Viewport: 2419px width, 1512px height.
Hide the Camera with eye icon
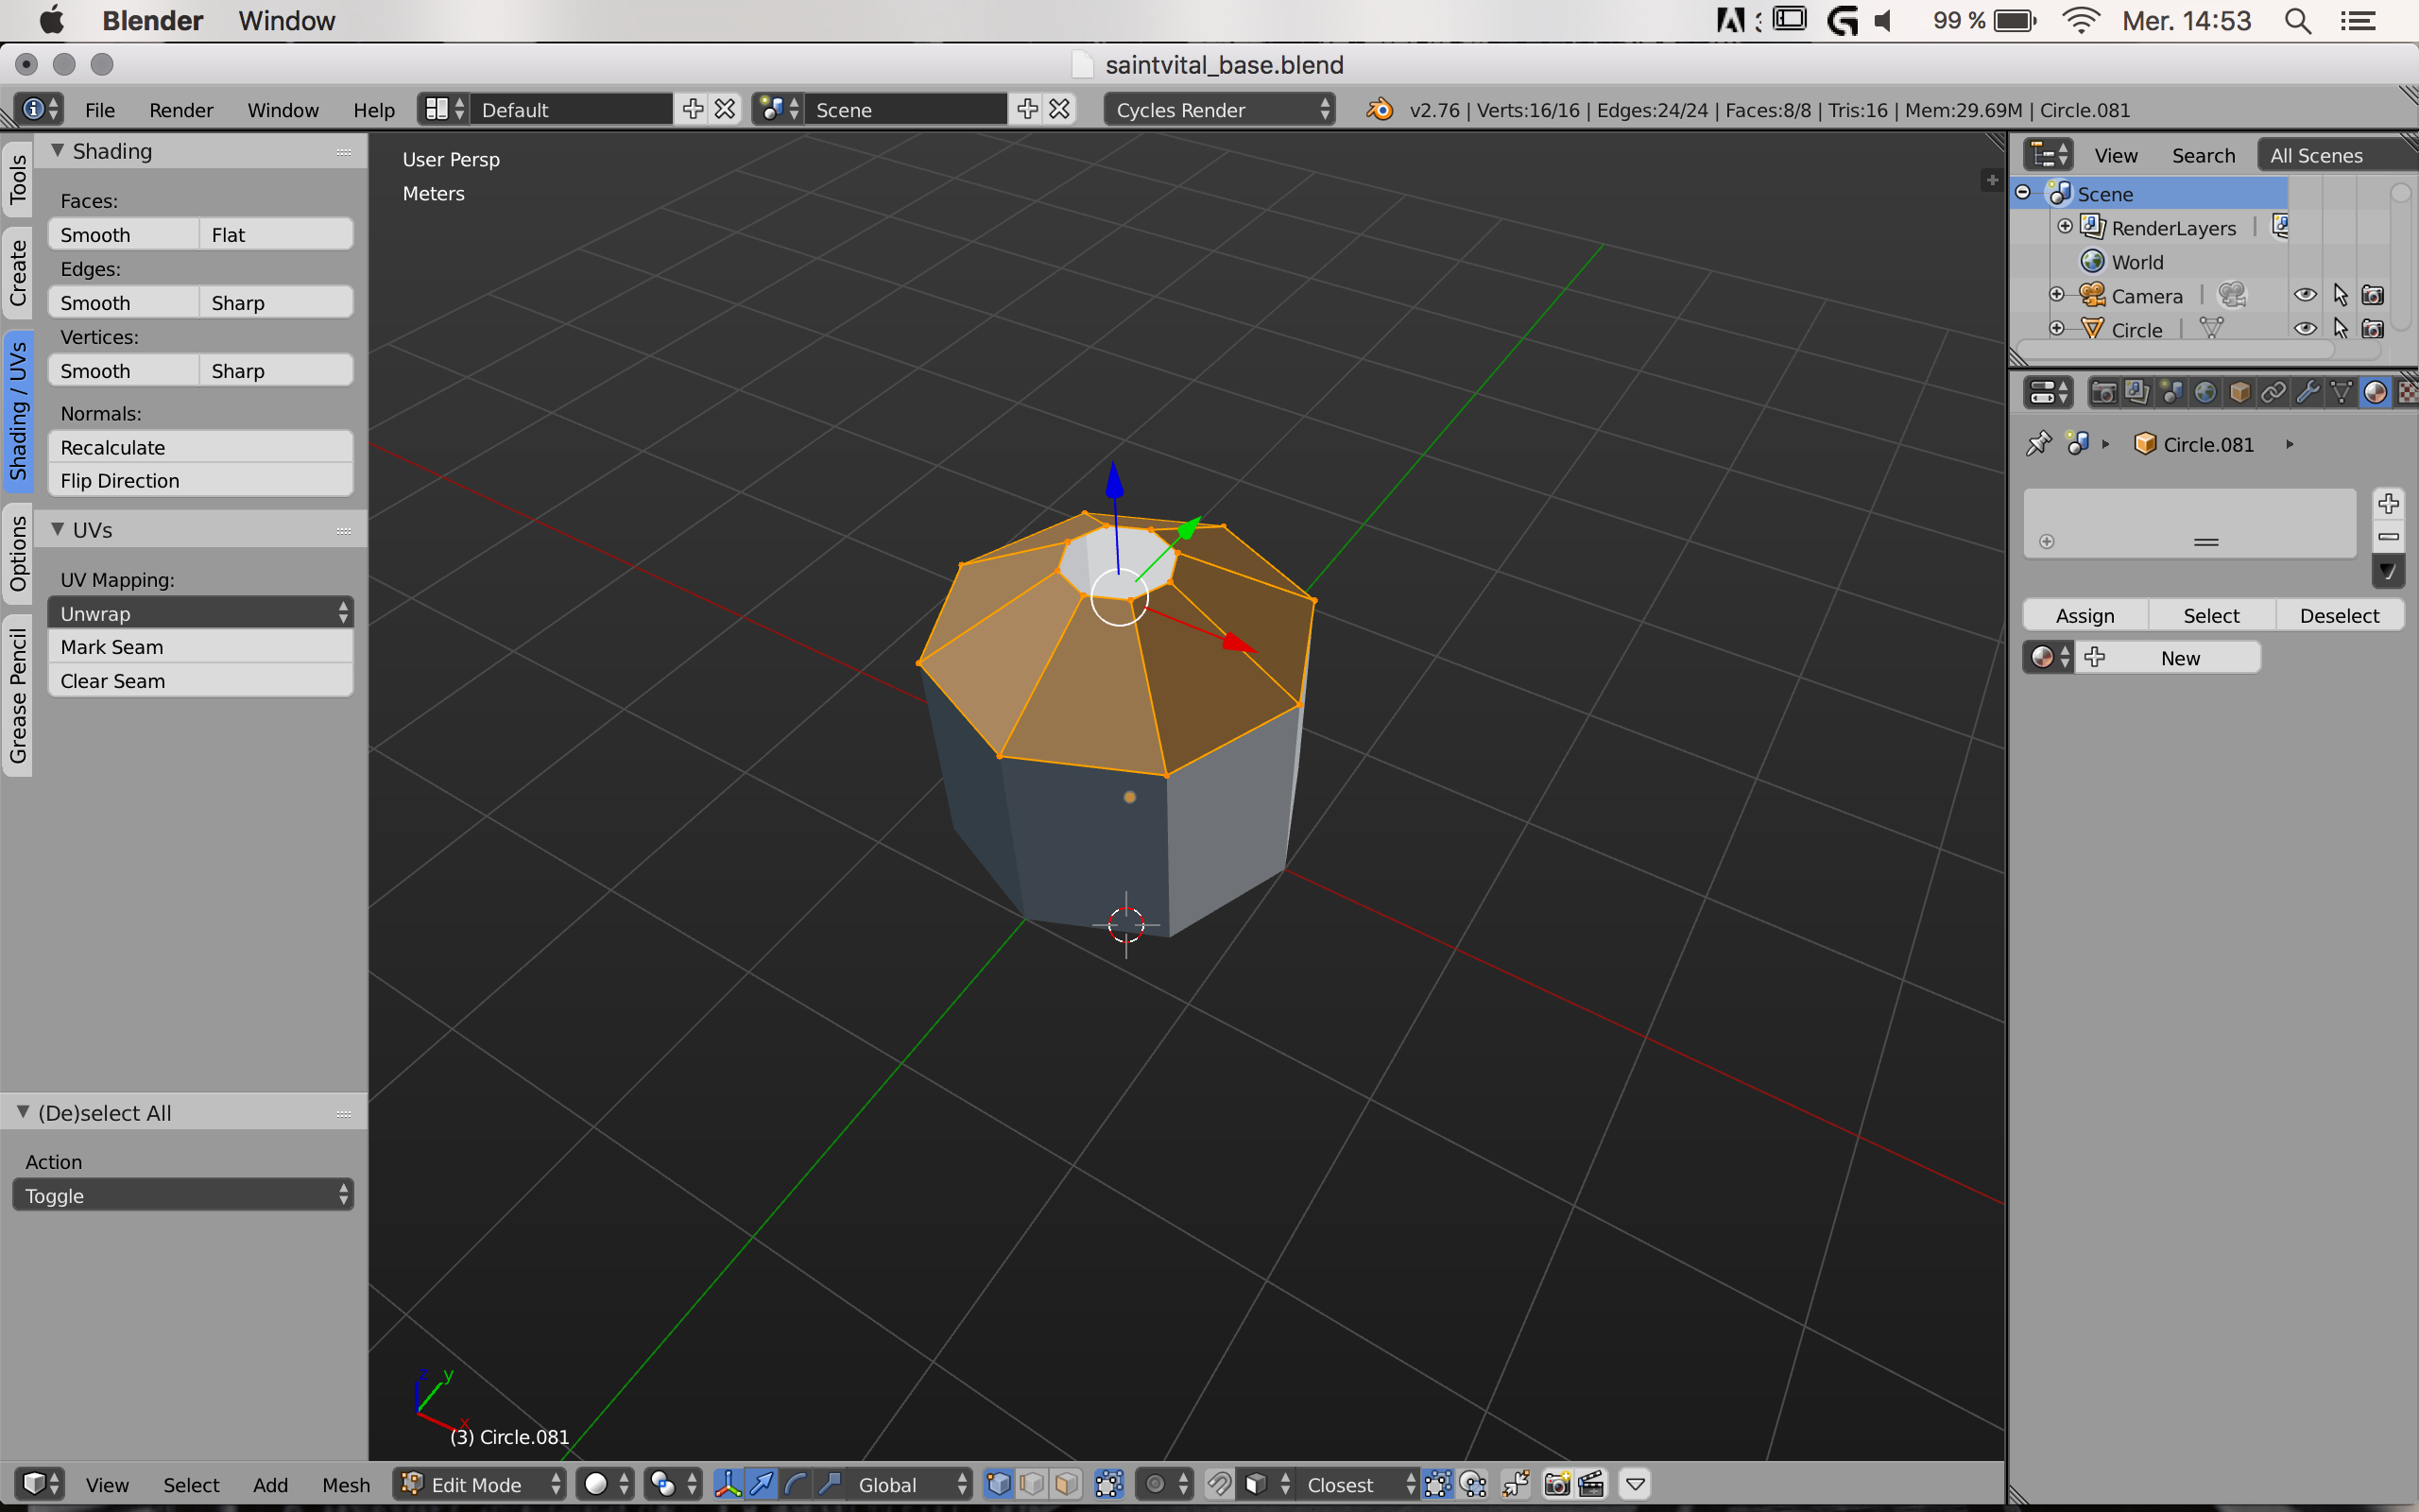pyautogui.click(x=2305, y=295)
